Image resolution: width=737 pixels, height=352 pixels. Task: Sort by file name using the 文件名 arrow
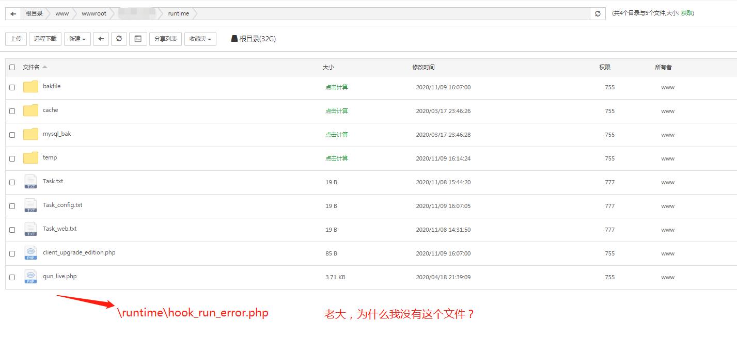pos(45,67)
